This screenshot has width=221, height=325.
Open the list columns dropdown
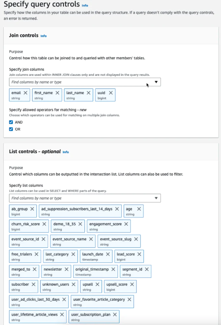point(156,198)
